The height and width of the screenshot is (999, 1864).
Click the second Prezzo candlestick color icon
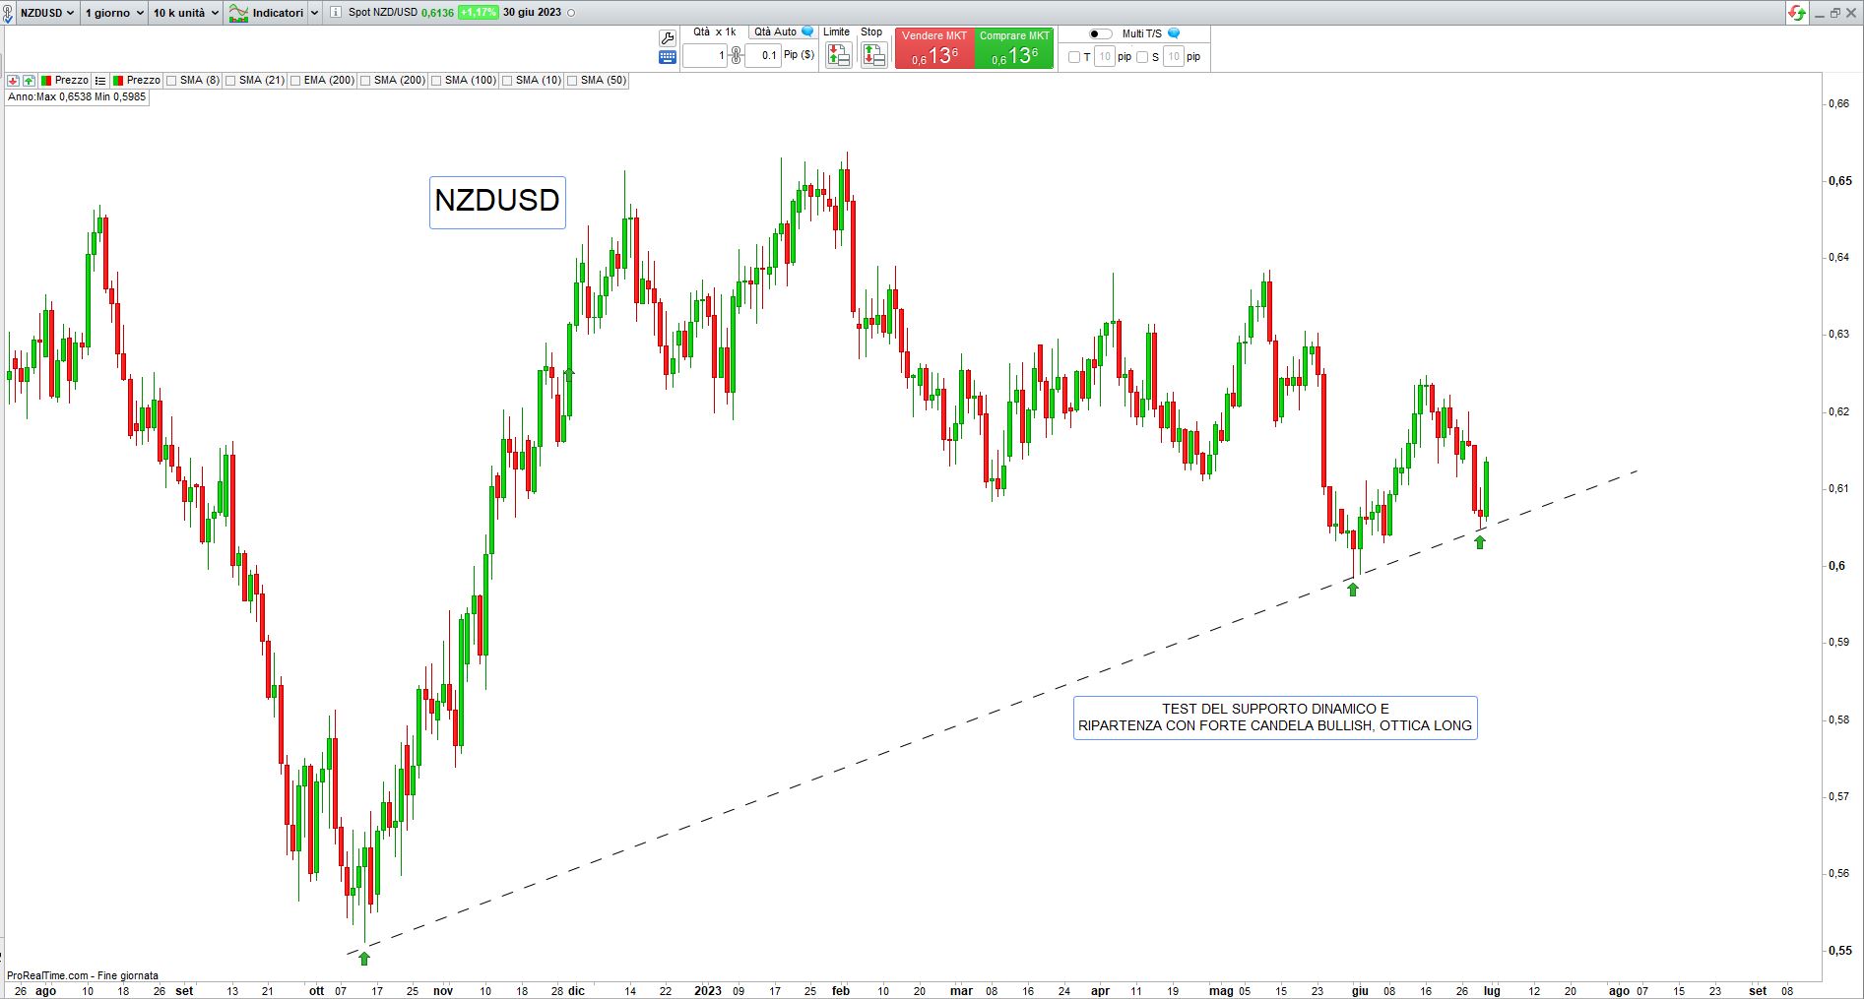click(118, 81)
